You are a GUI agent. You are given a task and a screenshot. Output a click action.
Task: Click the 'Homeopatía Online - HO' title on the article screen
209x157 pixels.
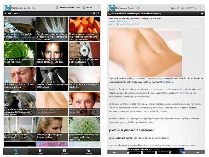tap(127, 8)
